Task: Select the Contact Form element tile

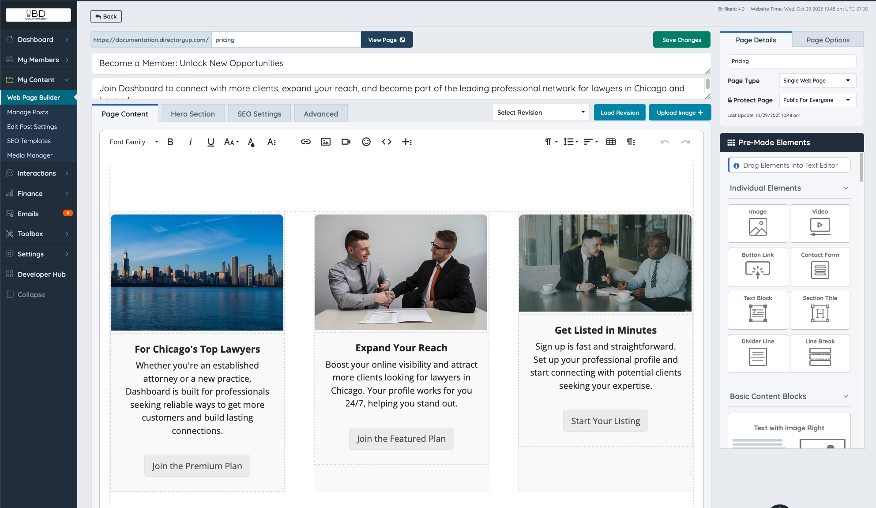Action: point(820,267)
